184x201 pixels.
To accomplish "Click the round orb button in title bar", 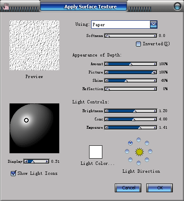I will pos(177,6).
